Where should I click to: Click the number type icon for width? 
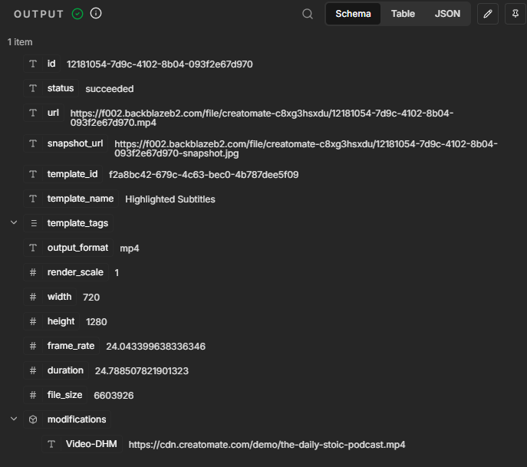coord(33,297)
